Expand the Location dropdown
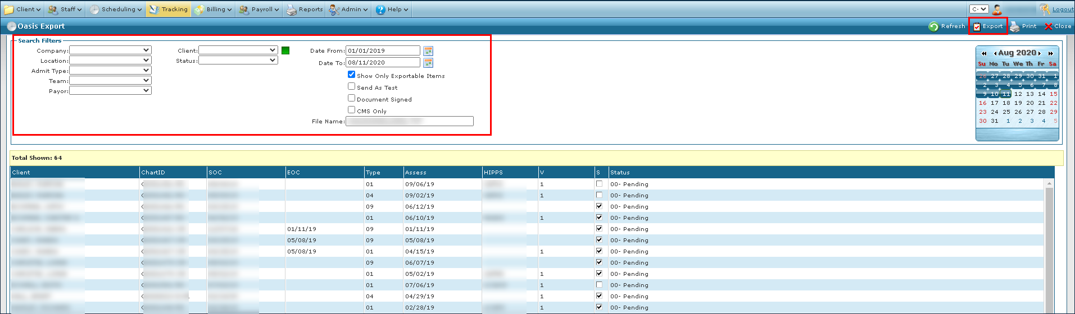Viewport: 1075px width, 314px height. (110, 60)
